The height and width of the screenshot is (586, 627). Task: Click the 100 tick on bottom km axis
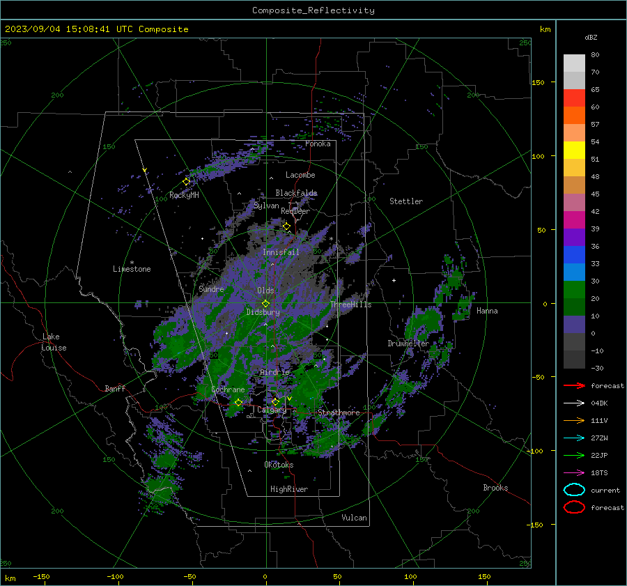[x=410, y=577]
